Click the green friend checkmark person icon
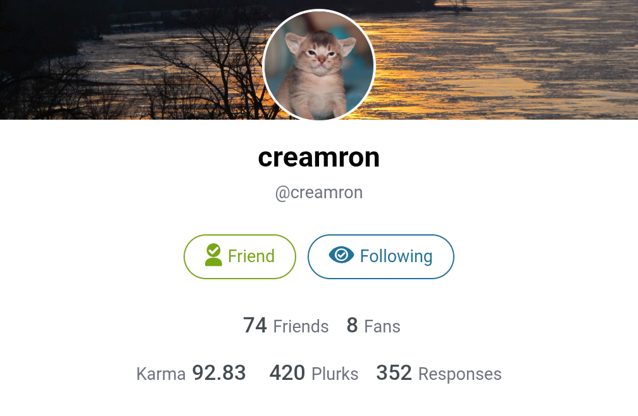 click(x=213, y=255)
